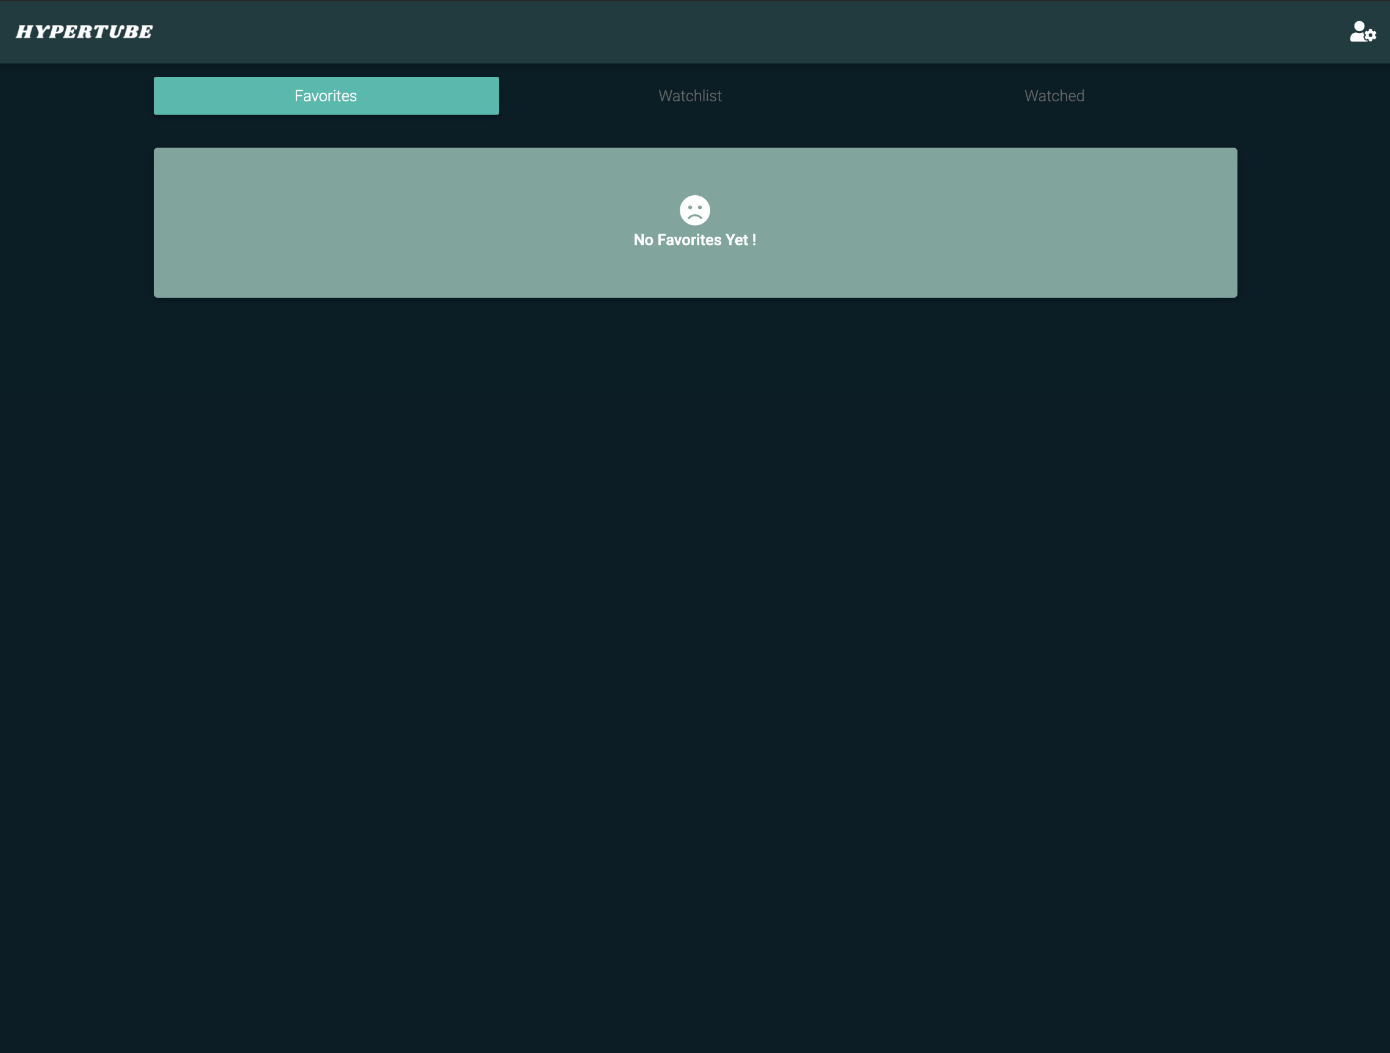This screenshot has height=1053, width=1390.
Task: Click the 'No Favorites Yet !' text
Action: click(694, 240)
